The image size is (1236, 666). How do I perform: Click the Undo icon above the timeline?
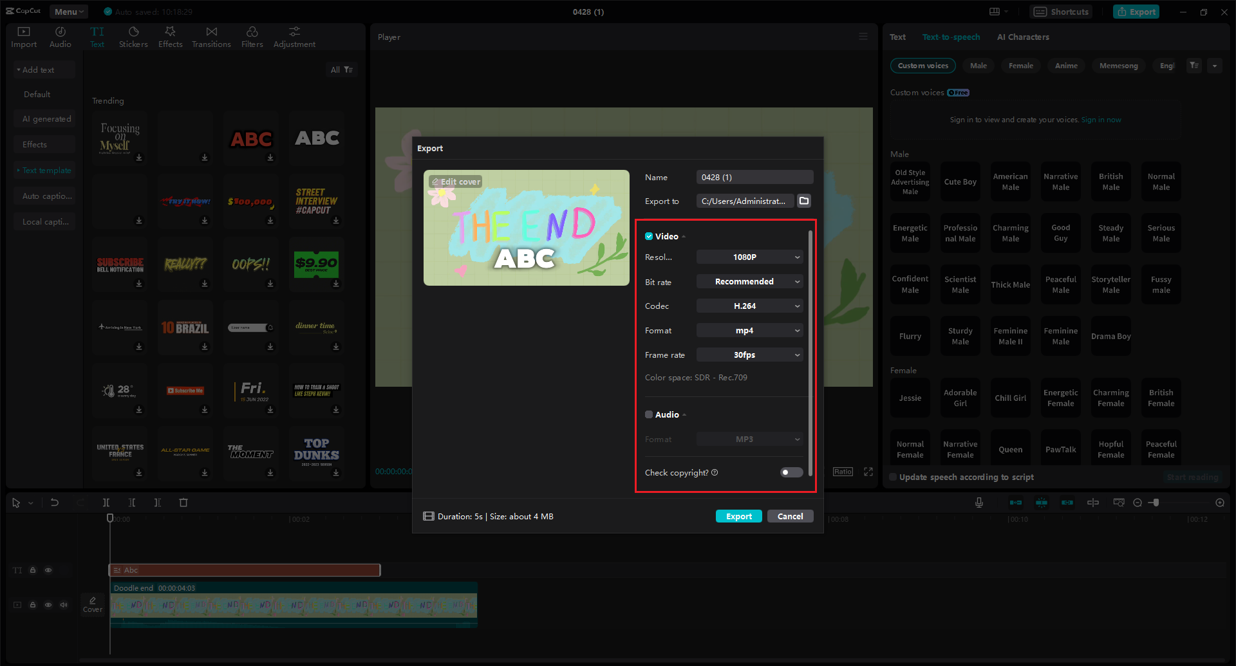coord(55,503)
